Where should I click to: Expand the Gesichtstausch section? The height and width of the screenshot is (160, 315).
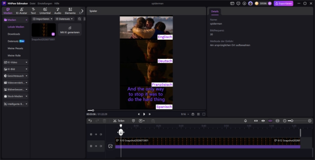[16, 76]
